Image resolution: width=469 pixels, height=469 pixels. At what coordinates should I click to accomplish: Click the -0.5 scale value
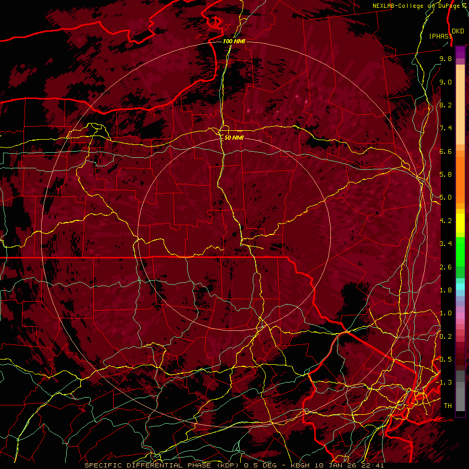443,360
